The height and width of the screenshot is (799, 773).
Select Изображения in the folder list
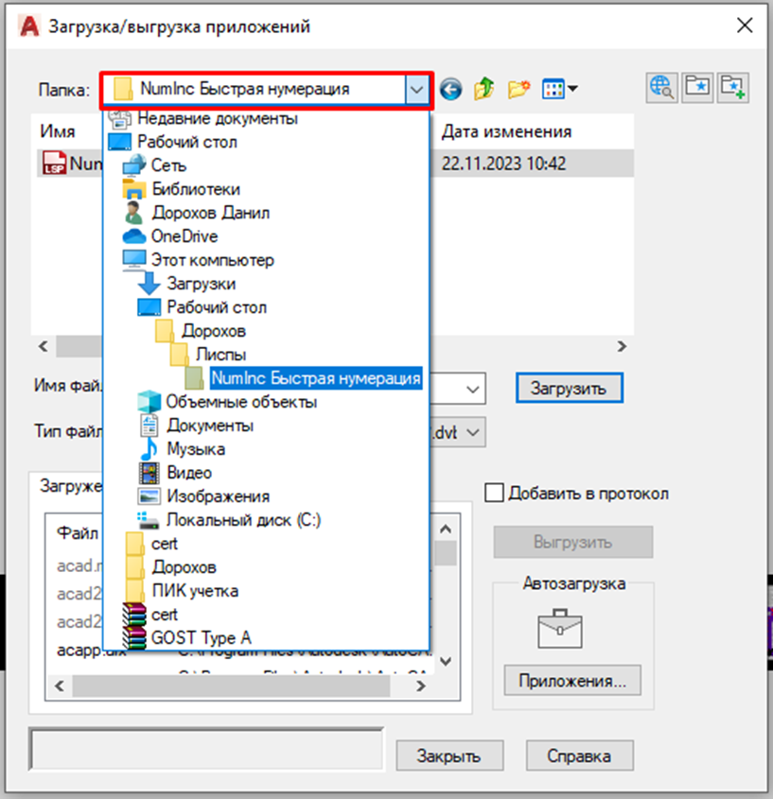219,496
